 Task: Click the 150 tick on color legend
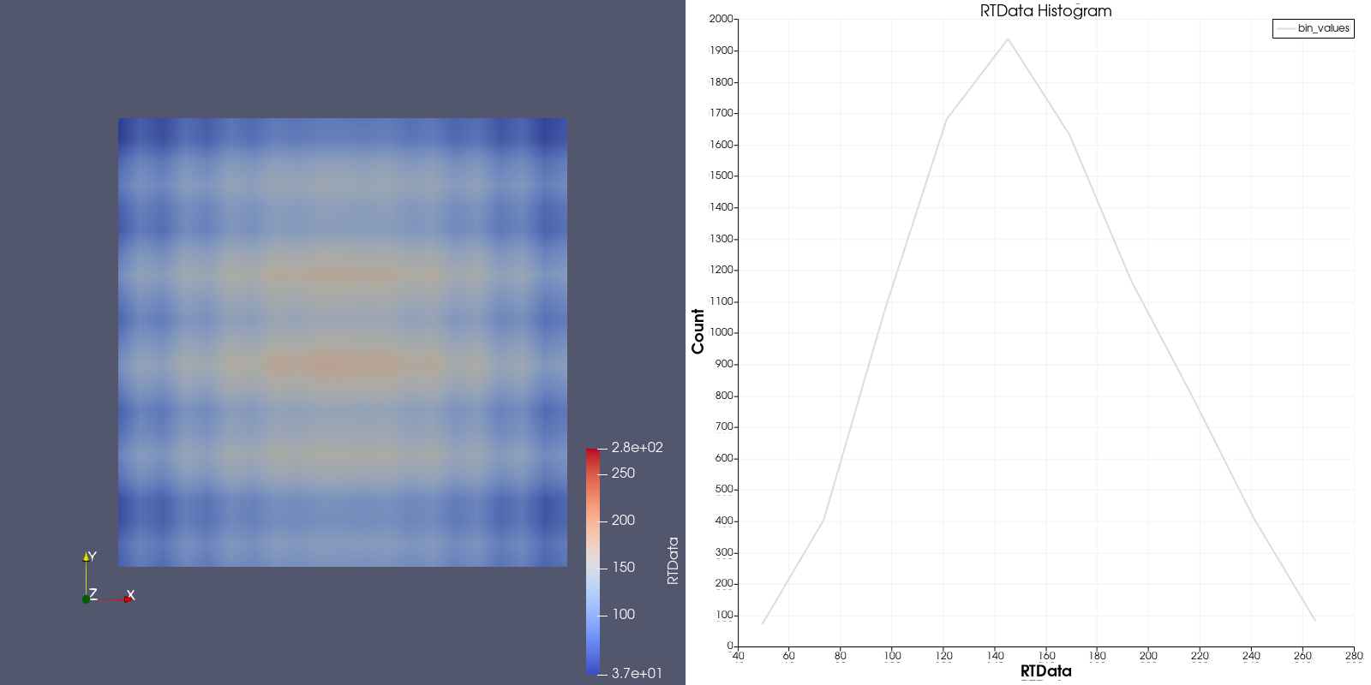(623, 567)
